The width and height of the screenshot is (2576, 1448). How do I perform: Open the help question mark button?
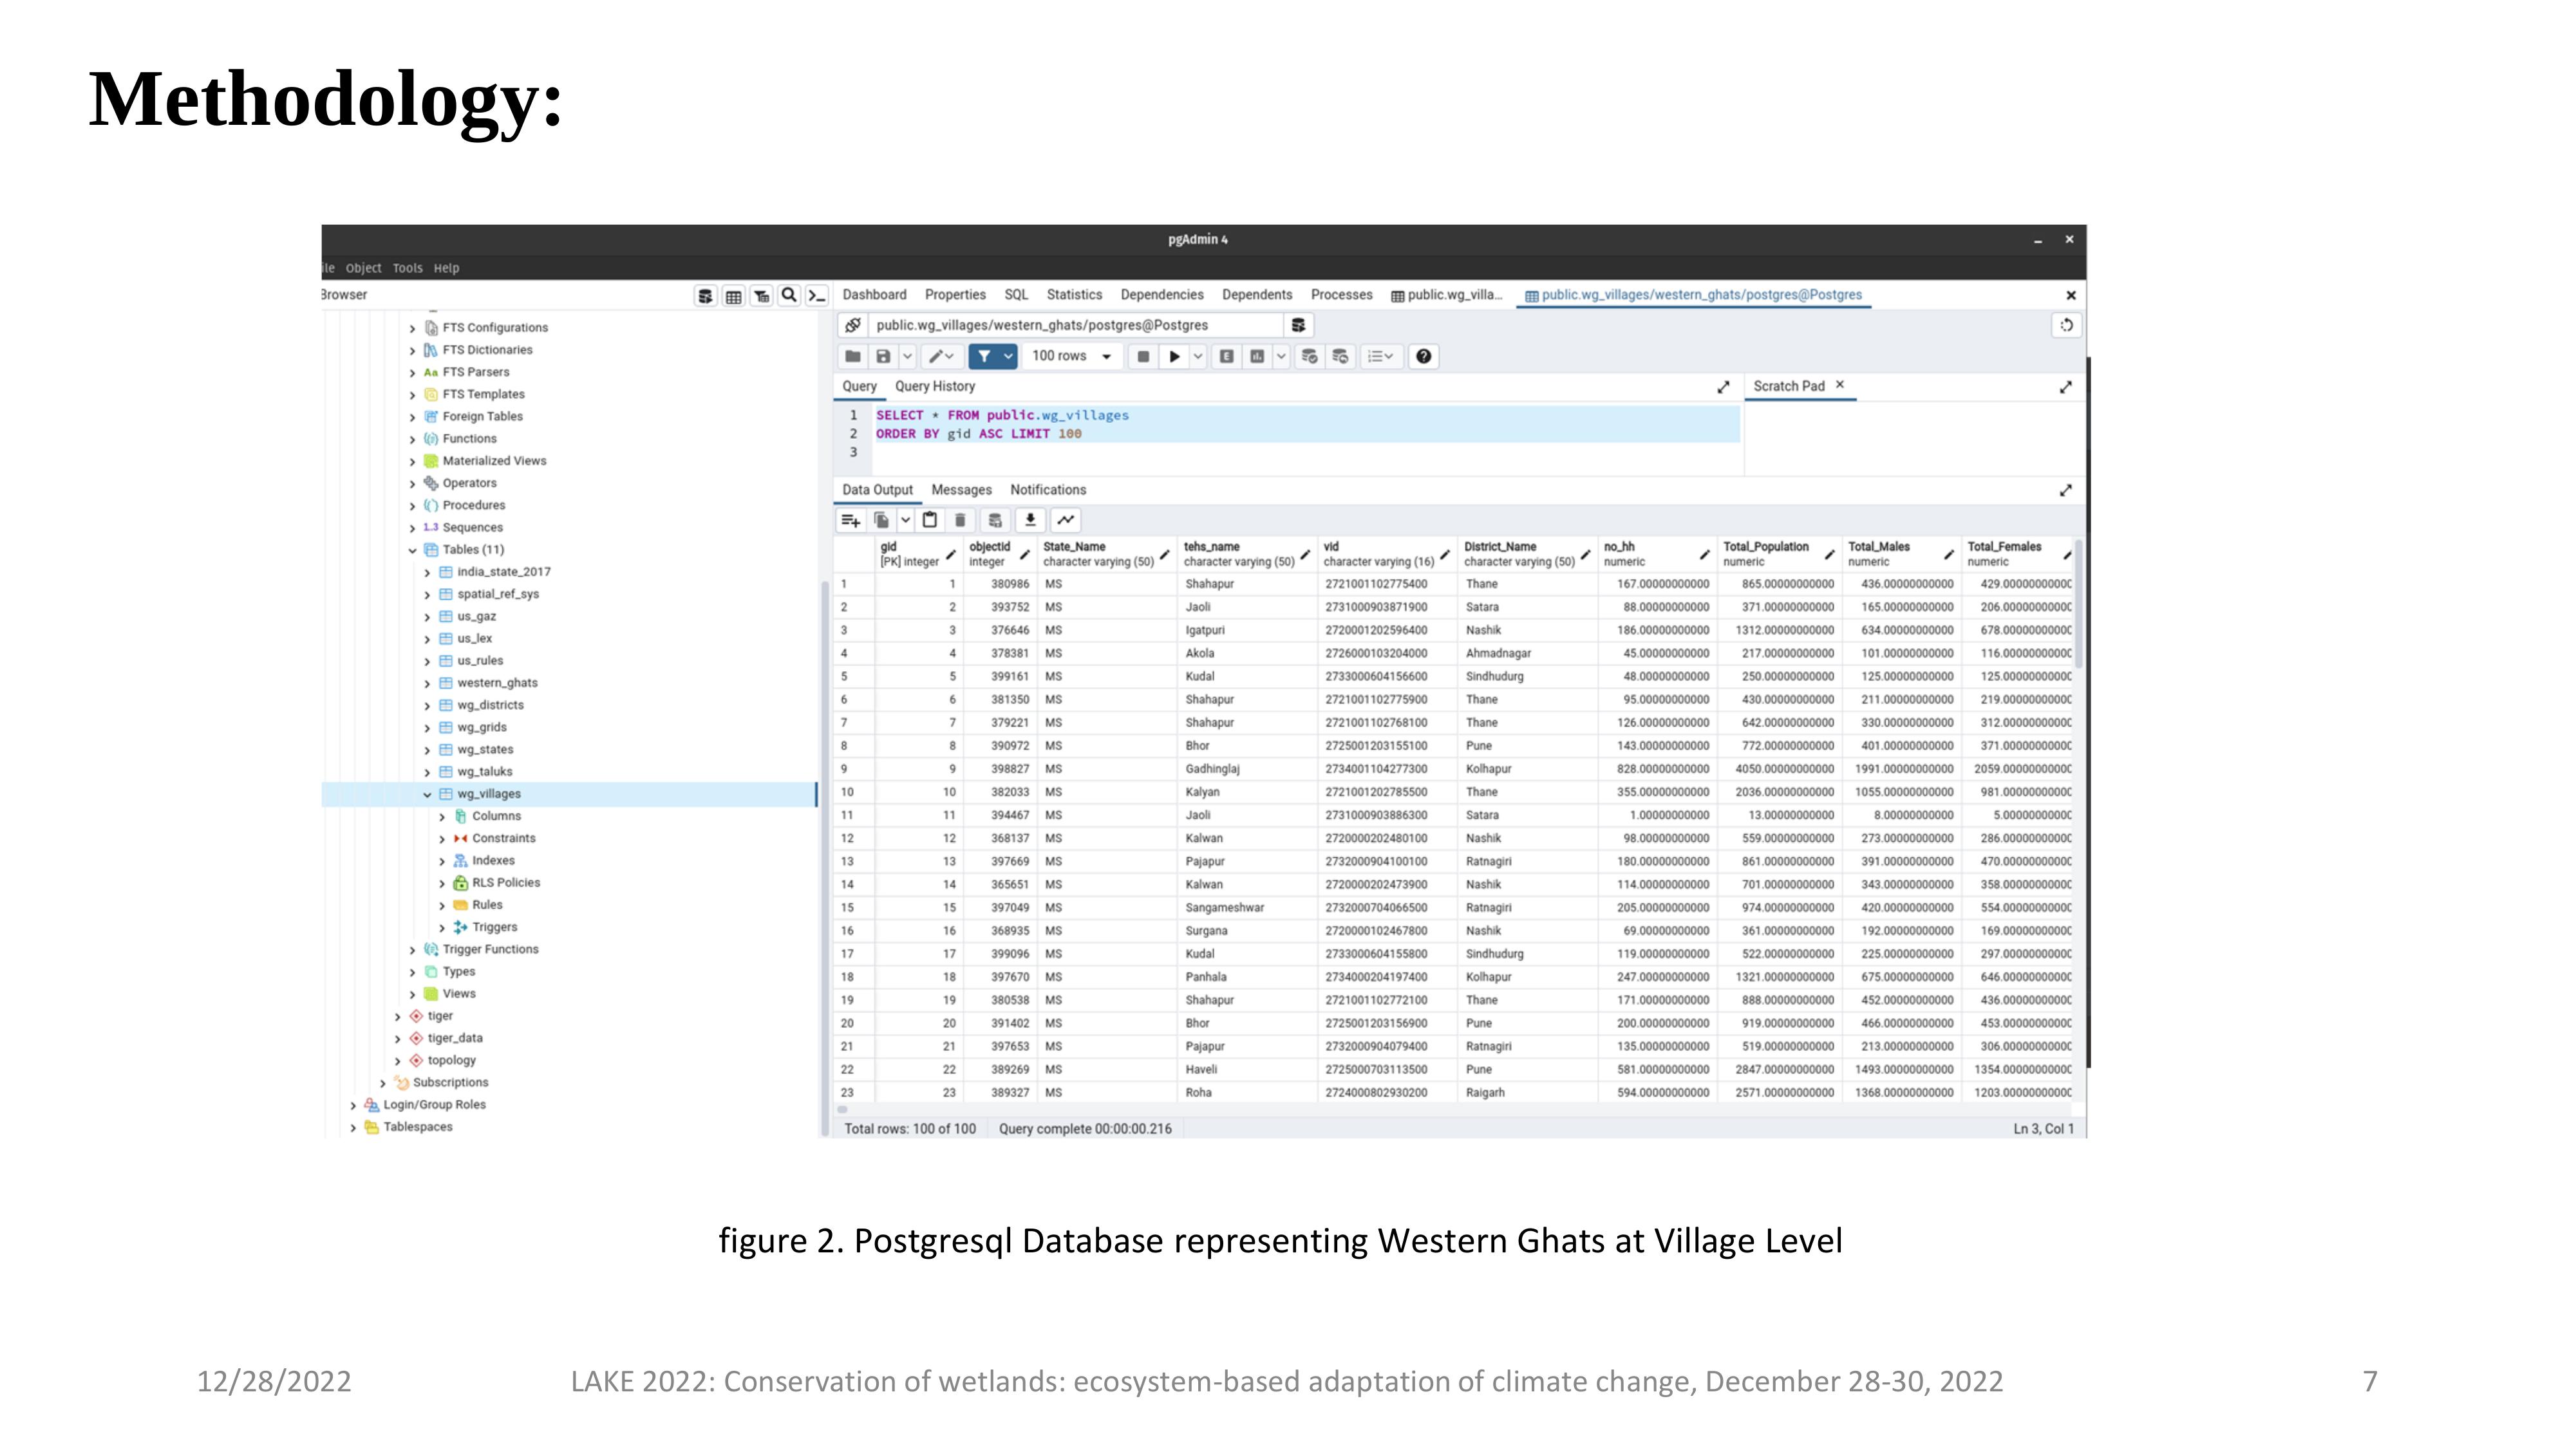tap(1424, 357)
